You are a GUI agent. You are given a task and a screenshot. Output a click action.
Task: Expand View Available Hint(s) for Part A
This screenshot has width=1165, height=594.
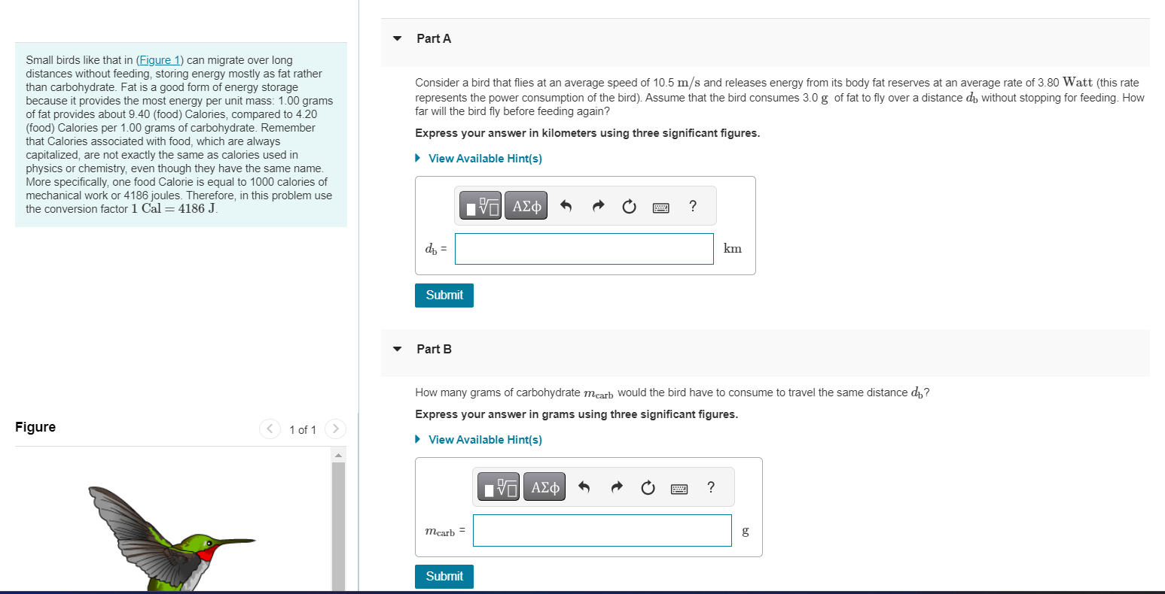pos(485,158)
